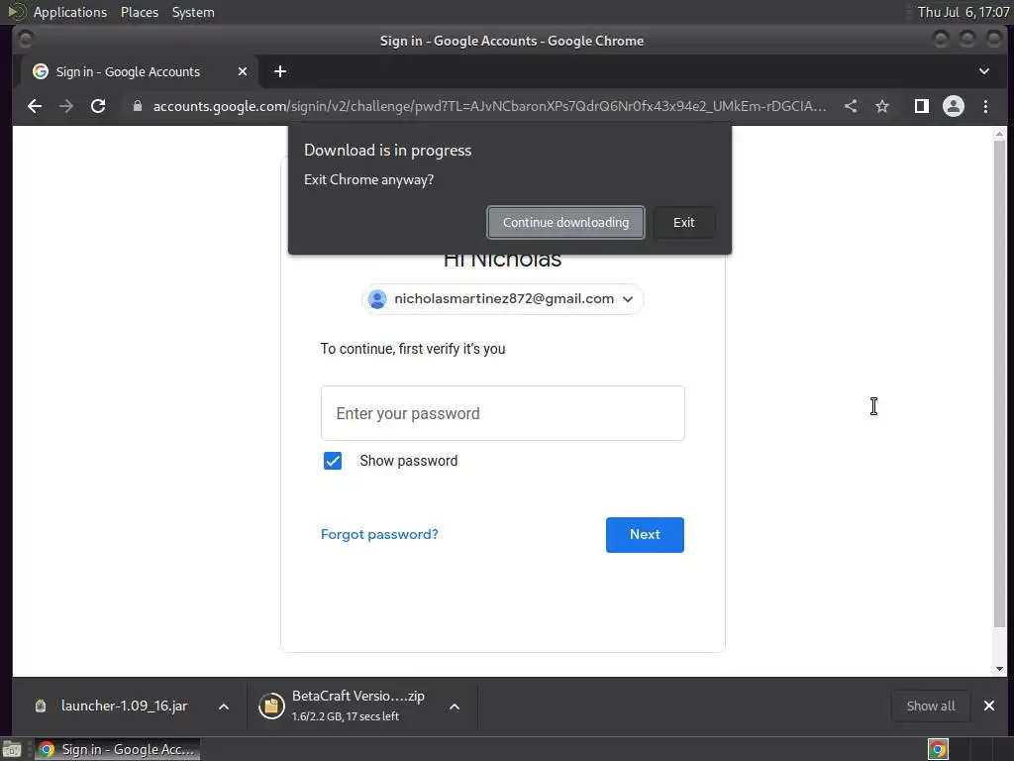The image size is (1014, 761).
Task: Open the side panel icon
Action: tap(922, 106)
